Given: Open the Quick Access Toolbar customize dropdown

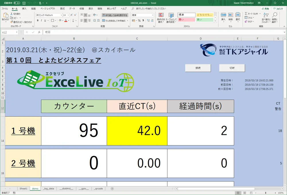Looking at the screenshot, I should tap(47, 3).
